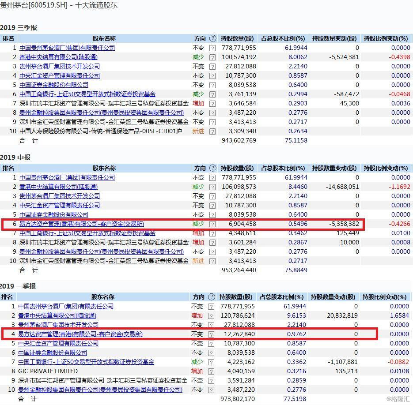413x405 pixels.
Task: Click help icon in rank 9 row of 中报
Action: [x=212, y=252]
